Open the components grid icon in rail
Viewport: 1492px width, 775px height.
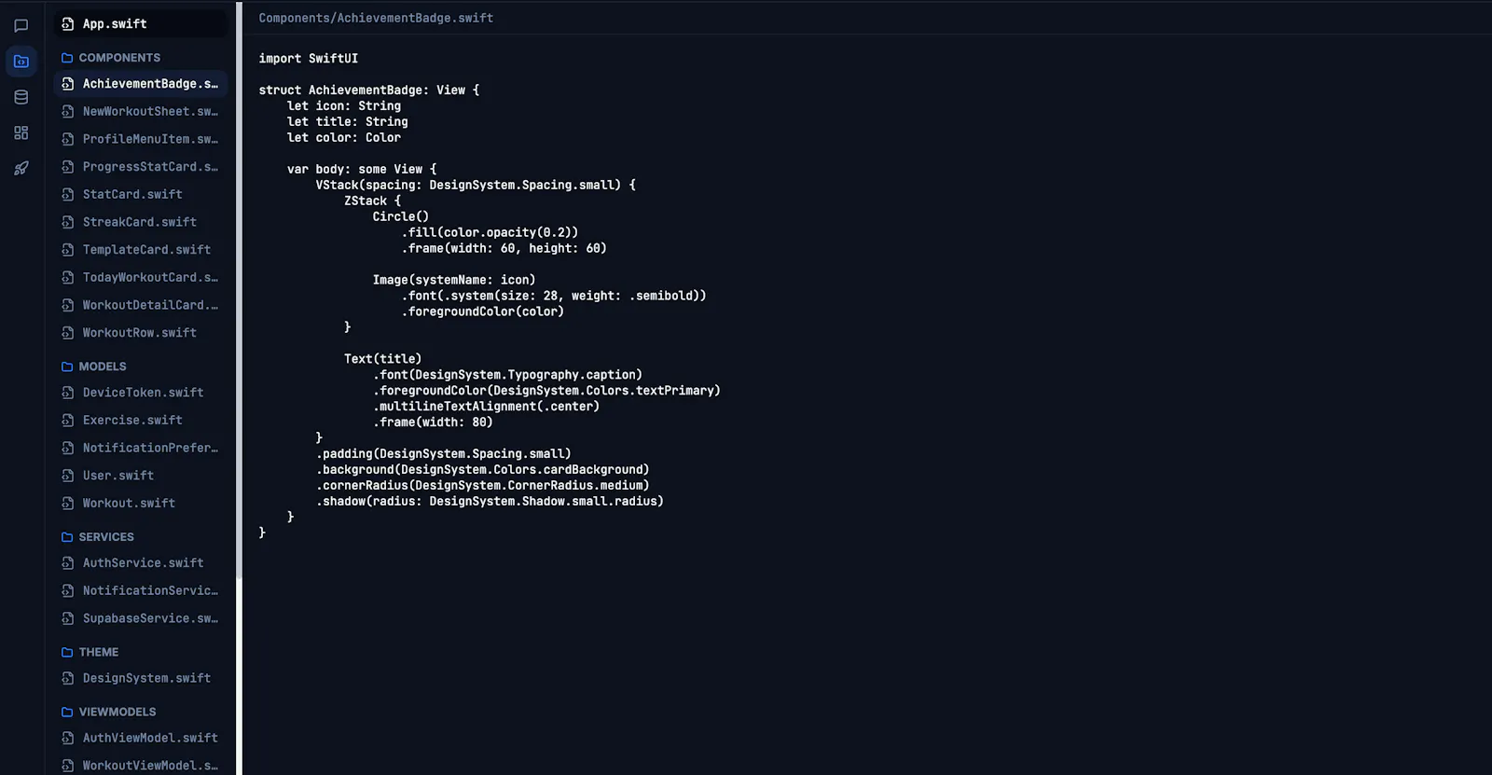[x=21, y=132]
